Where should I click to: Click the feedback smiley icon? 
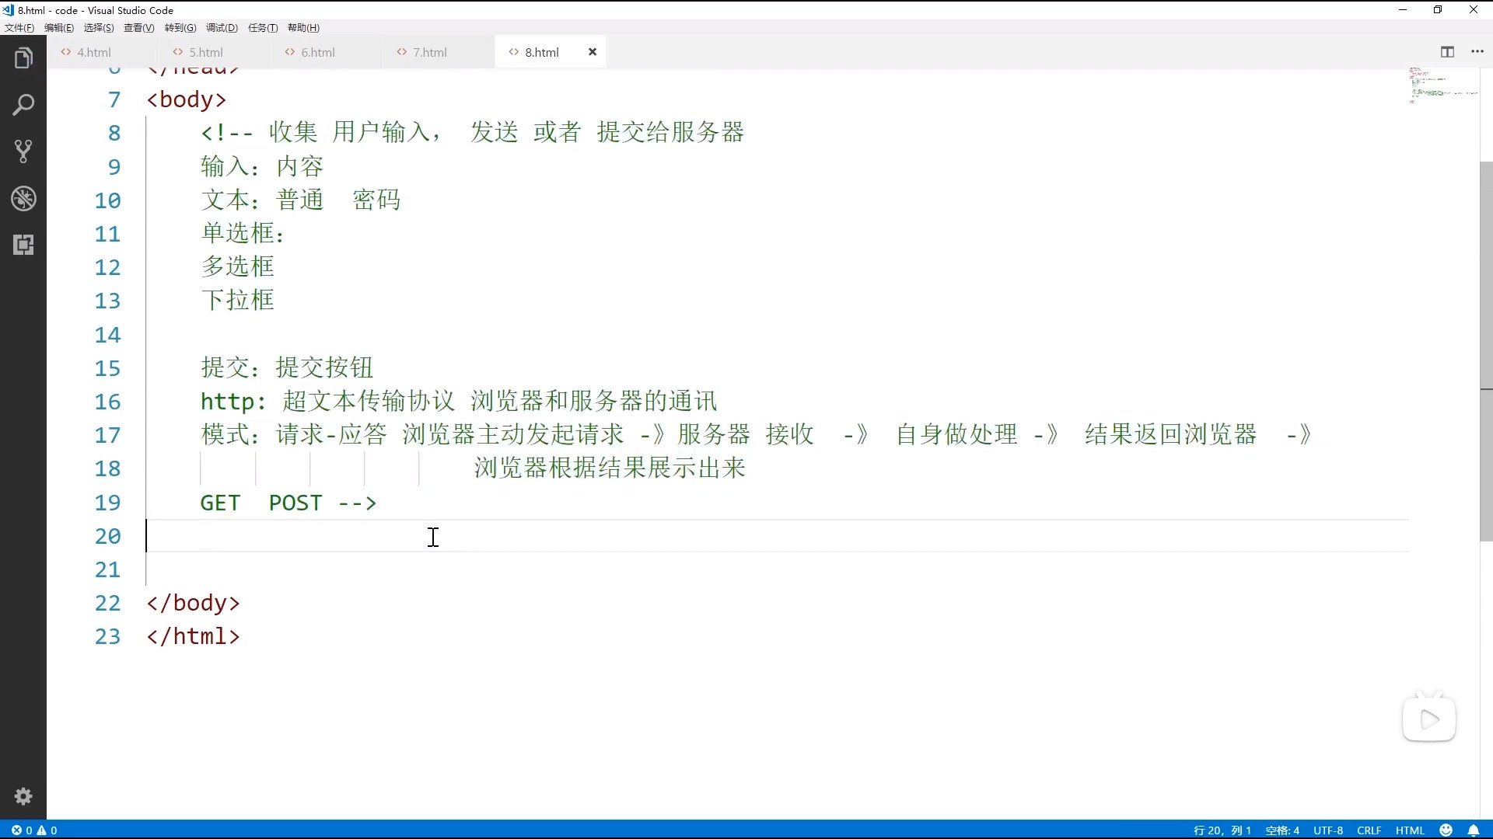point(1446,830)
